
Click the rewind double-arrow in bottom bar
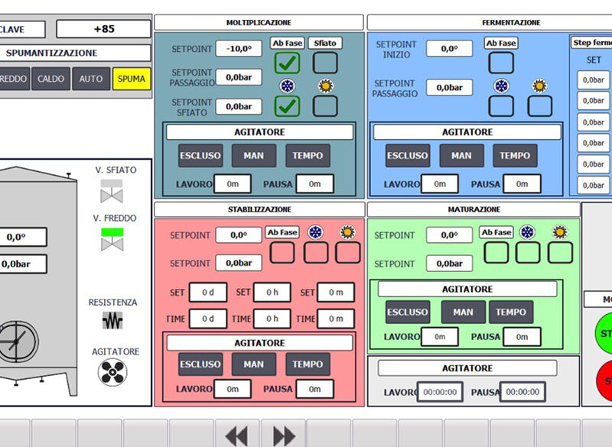[x=236, y=436]
